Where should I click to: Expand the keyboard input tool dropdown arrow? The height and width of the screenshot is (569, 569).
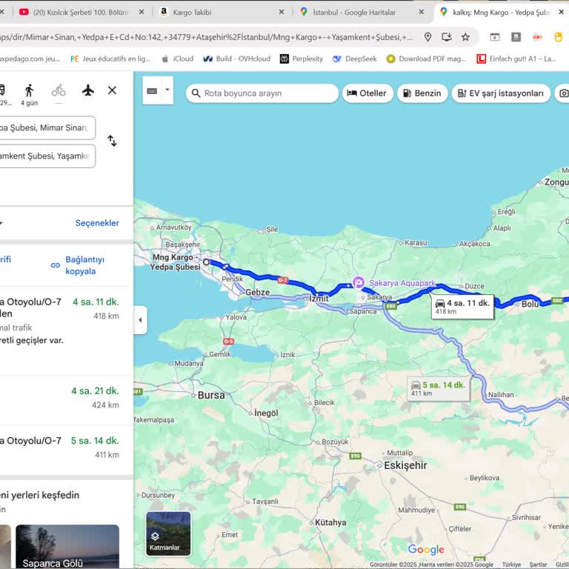[x=167, y=90]
